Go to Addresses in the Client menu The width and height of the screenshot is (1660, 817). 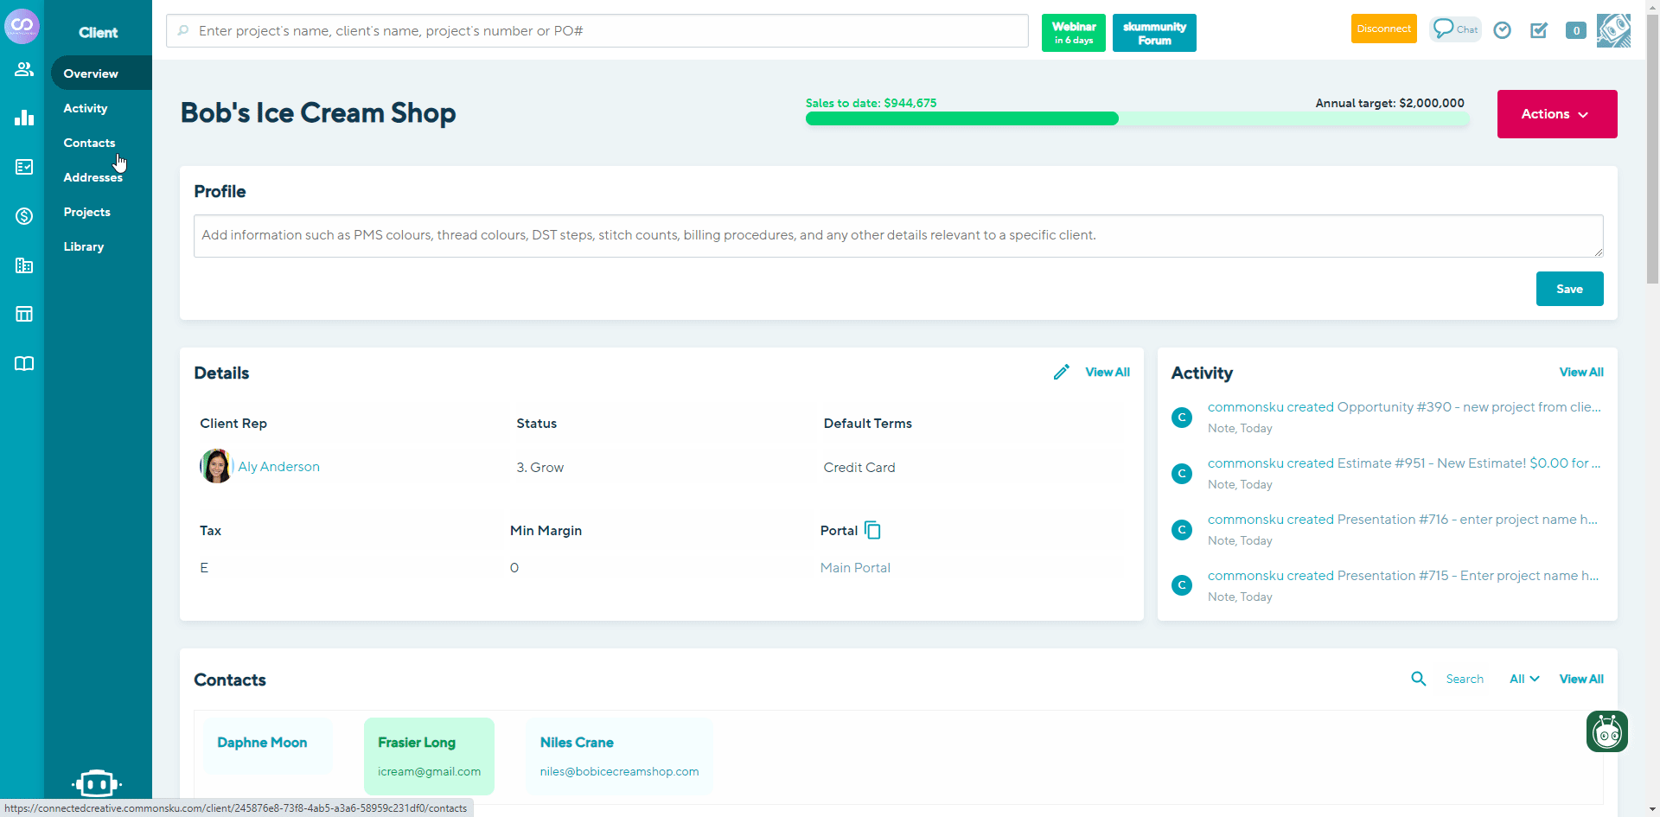click(x=93, y=177)
